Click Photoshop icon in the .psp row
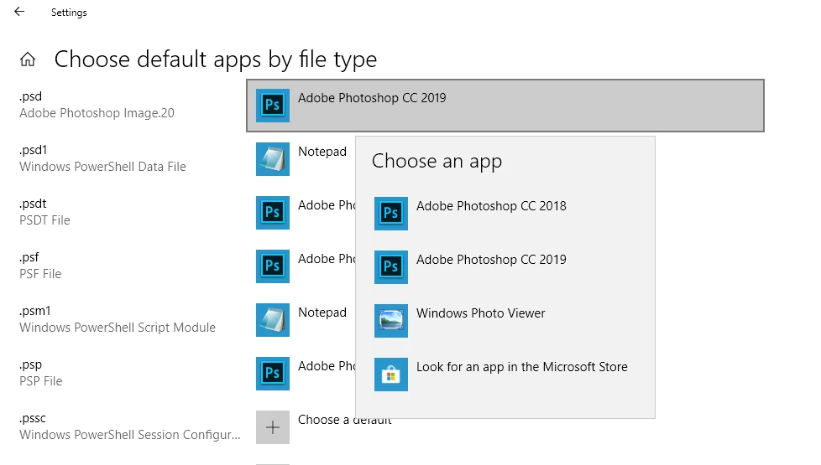This screenshot has height=465, width=821. 273,374
